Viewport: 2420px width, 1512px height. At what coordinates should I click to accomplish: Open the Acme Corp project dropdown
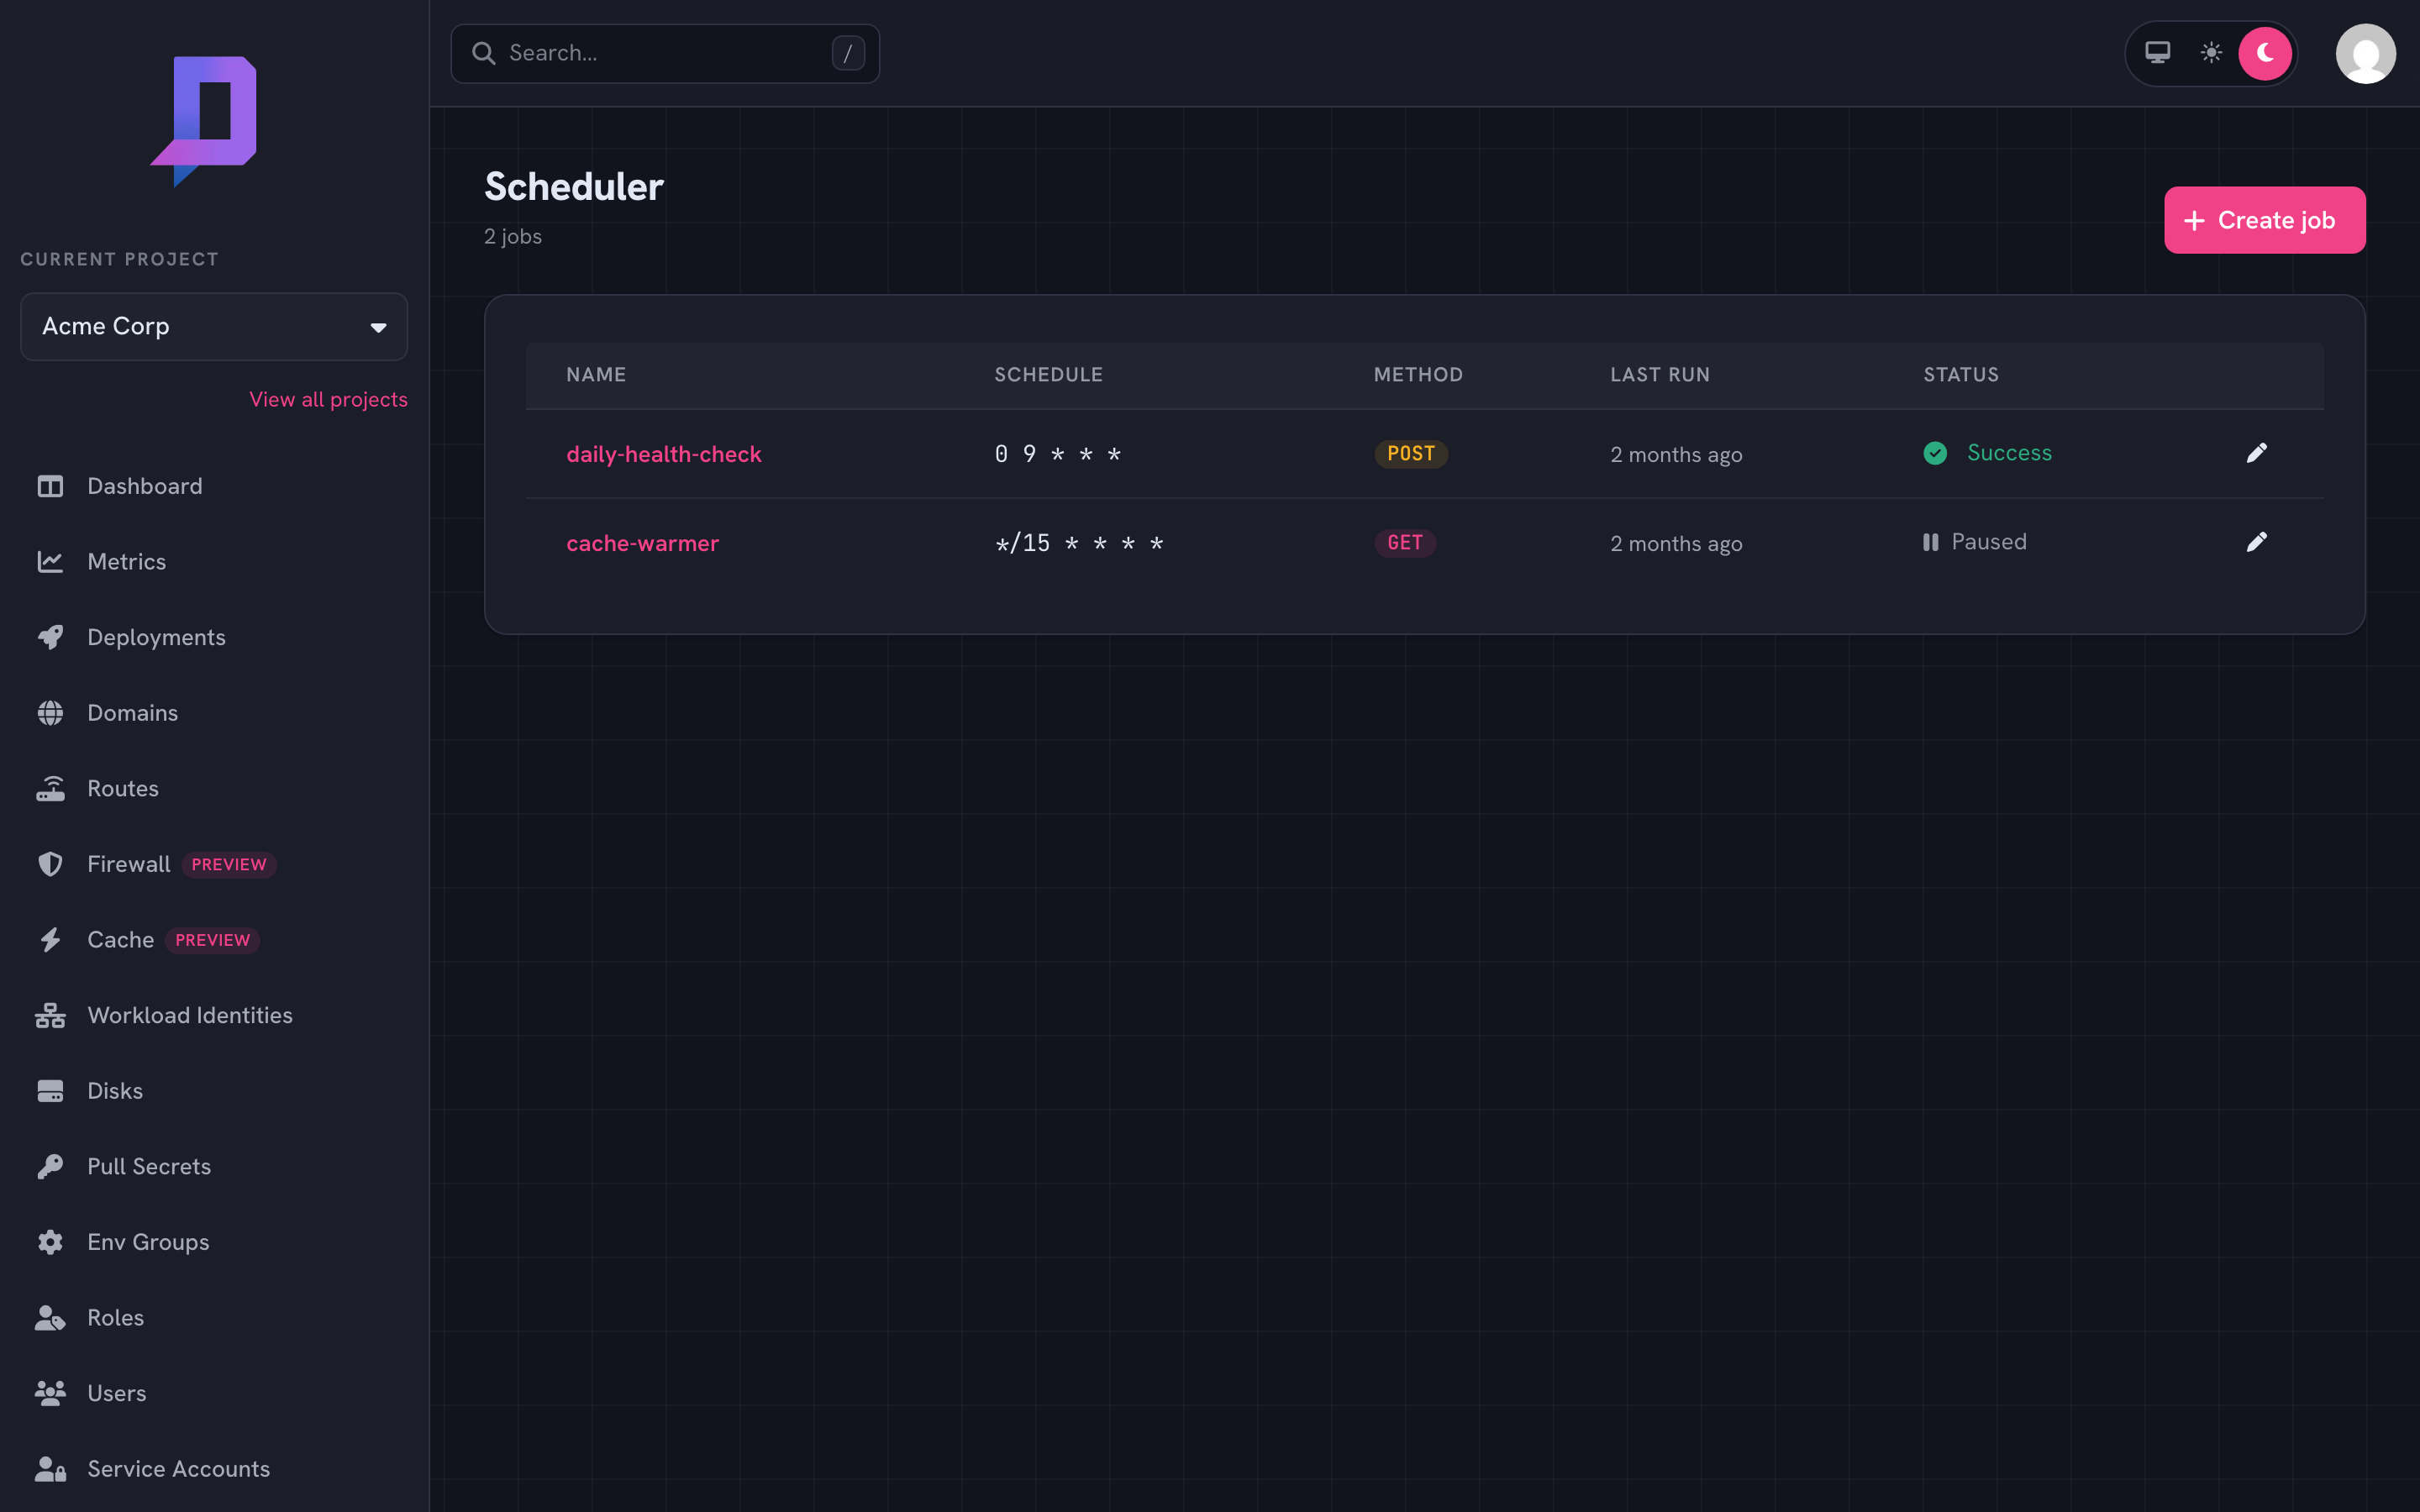coord(214,327)
